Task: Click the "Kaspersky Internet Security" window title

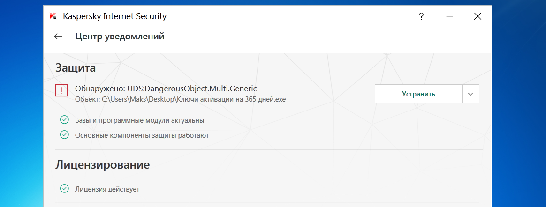Action: 114,16
